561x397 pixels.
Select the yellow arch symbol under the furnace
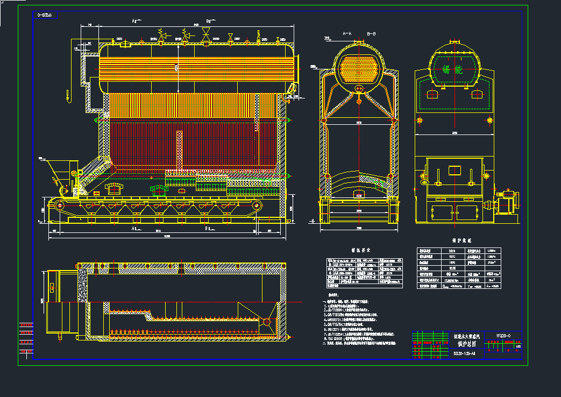click(x=113, y=188)
